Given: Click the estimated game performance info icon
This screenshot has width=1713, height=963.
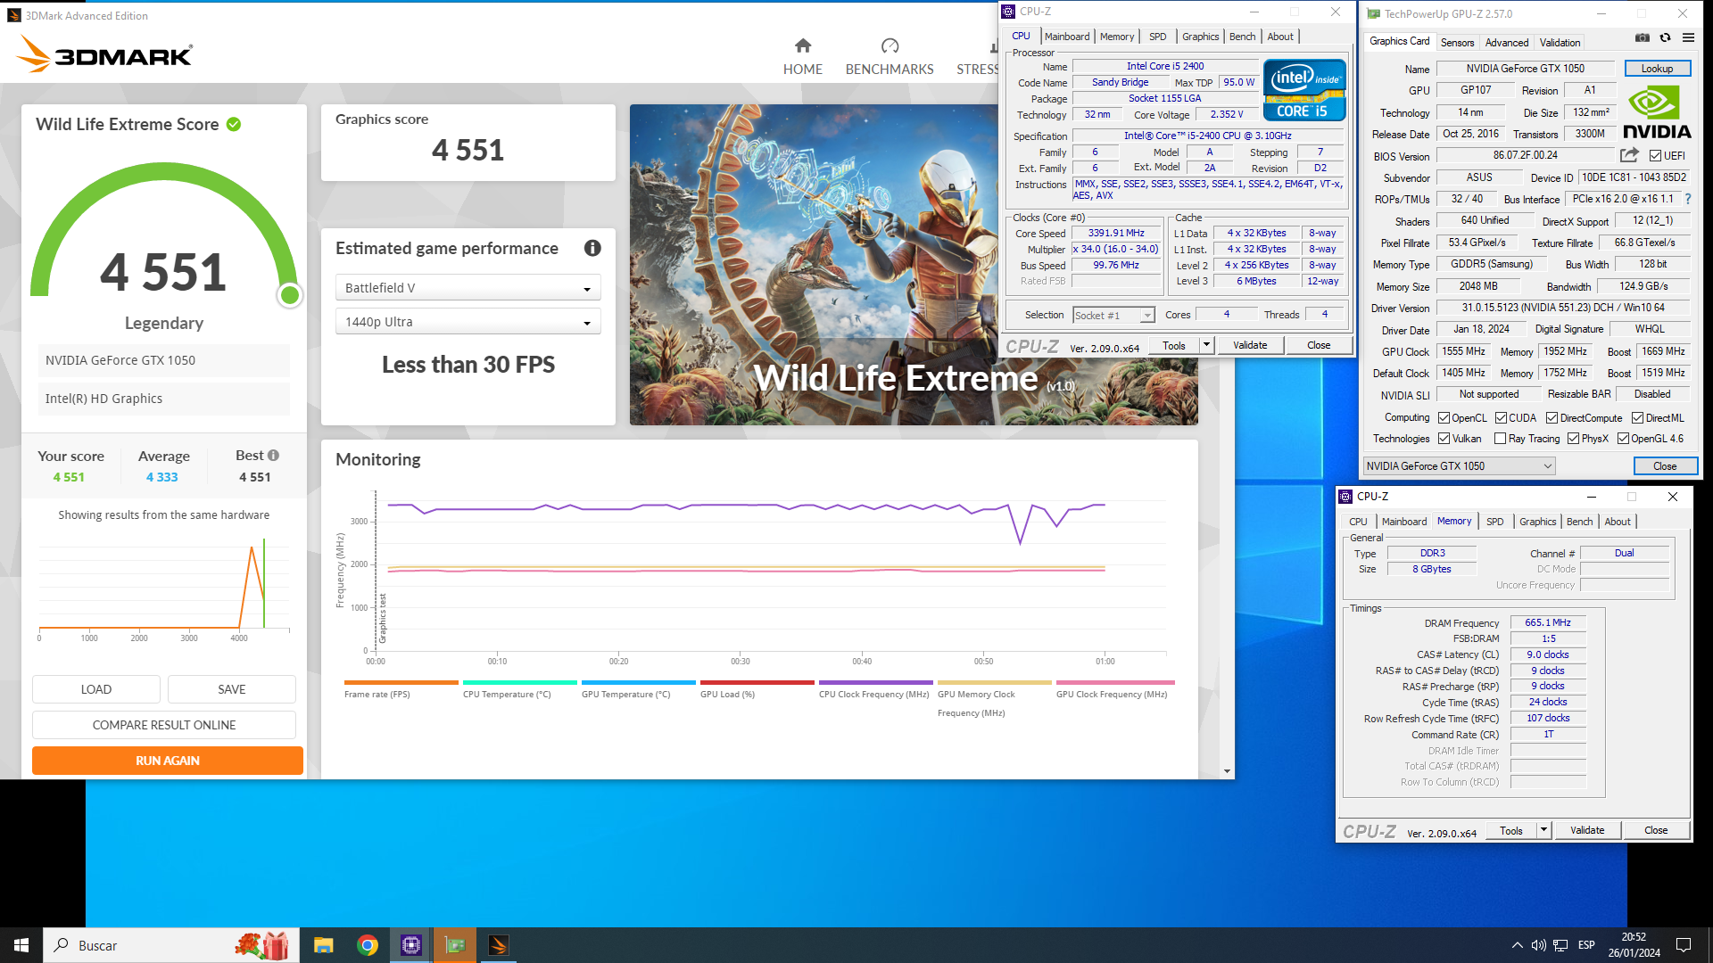Looking at the screenshot, I should coord(592,249).
